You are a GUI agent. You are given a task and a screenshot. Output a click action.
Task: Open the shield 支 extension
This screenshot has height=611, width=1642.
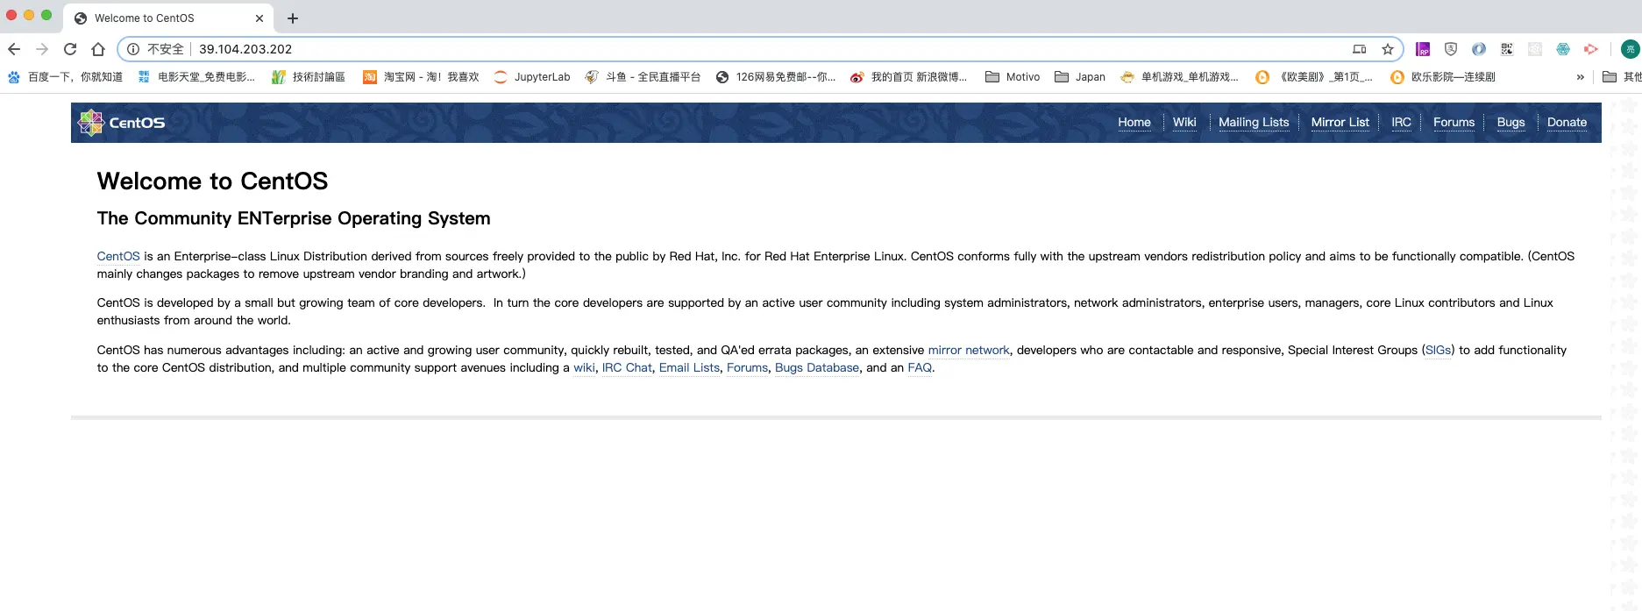pyautogui.click(x=1451, y=49)
